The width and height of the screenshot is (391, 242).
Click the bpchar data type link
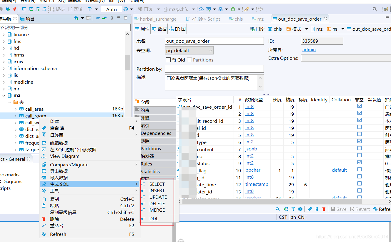(x=253, y=170)
